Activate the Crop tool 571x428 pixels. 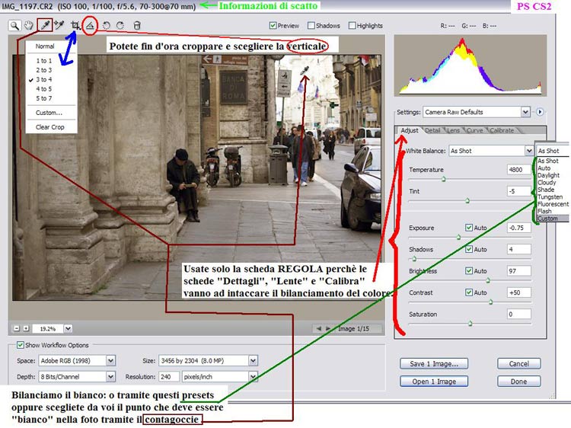[75, 25]
